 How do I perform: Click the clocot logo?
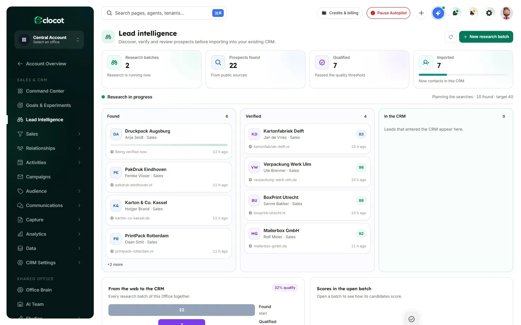point(49,20)
